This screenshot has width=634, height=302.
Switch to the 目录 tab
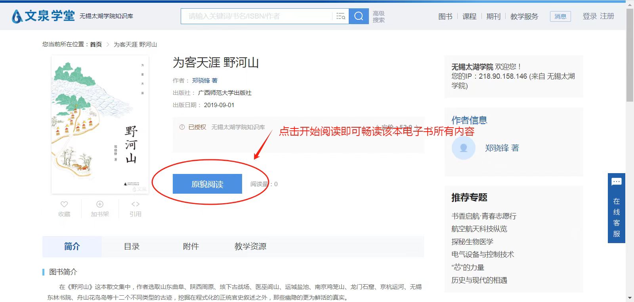[132, 247]
